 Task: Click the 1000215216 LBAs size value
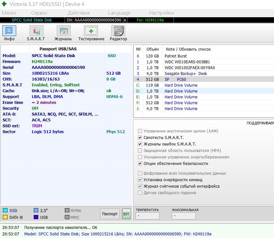point(50,73)
